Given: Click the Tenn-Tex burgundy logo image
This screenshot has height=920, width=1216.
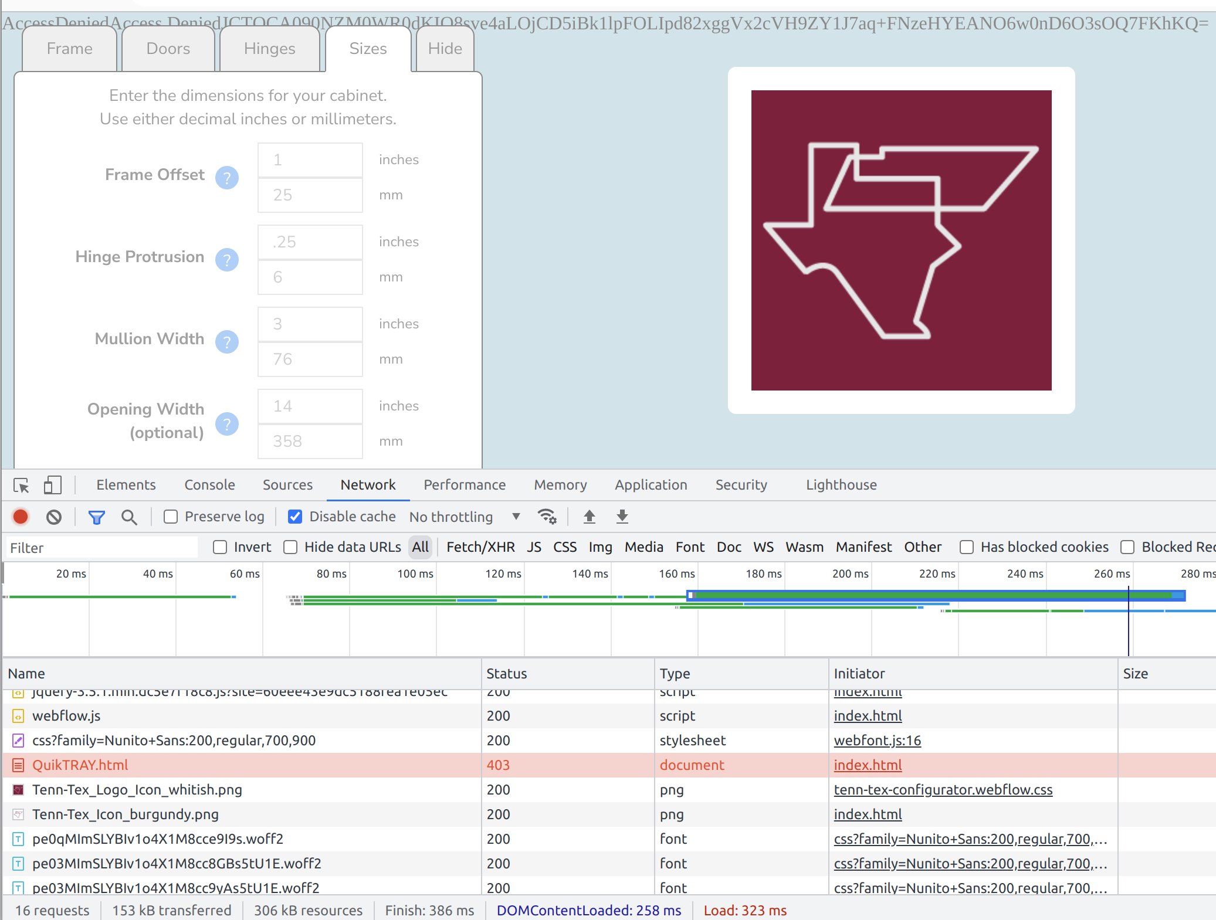Looking at the screenshot, I should click(901, 240).
